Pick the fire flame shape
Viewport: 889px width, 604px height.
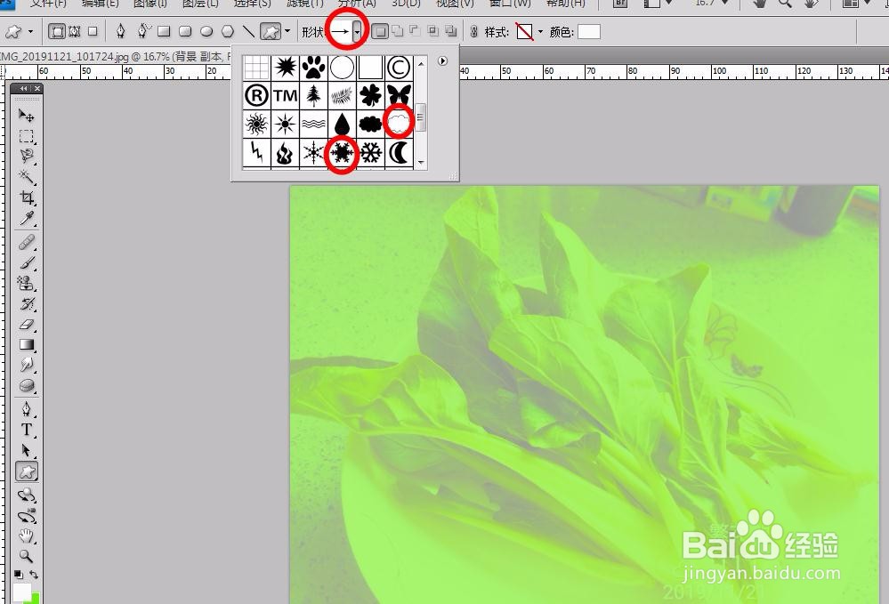(285, 152)
